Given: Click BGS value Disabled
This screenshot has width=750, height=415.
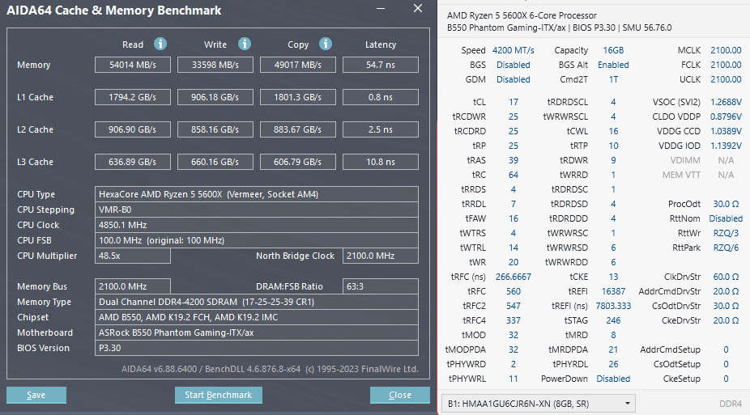Looking at the screenshot, I should [x=513, y=65].
